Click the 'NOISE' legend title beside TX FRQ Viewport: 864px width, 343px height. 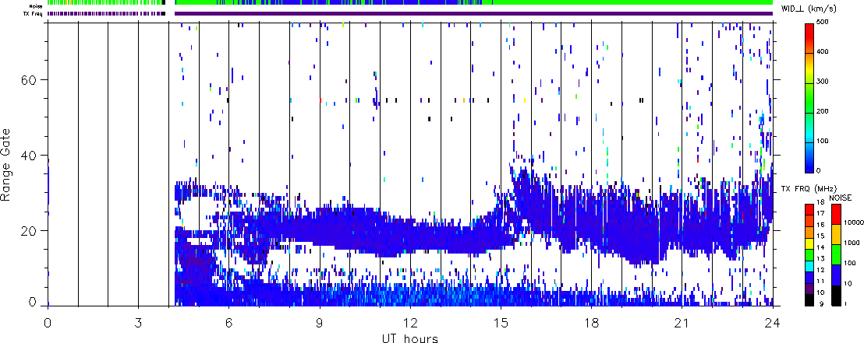coord(841,198)
